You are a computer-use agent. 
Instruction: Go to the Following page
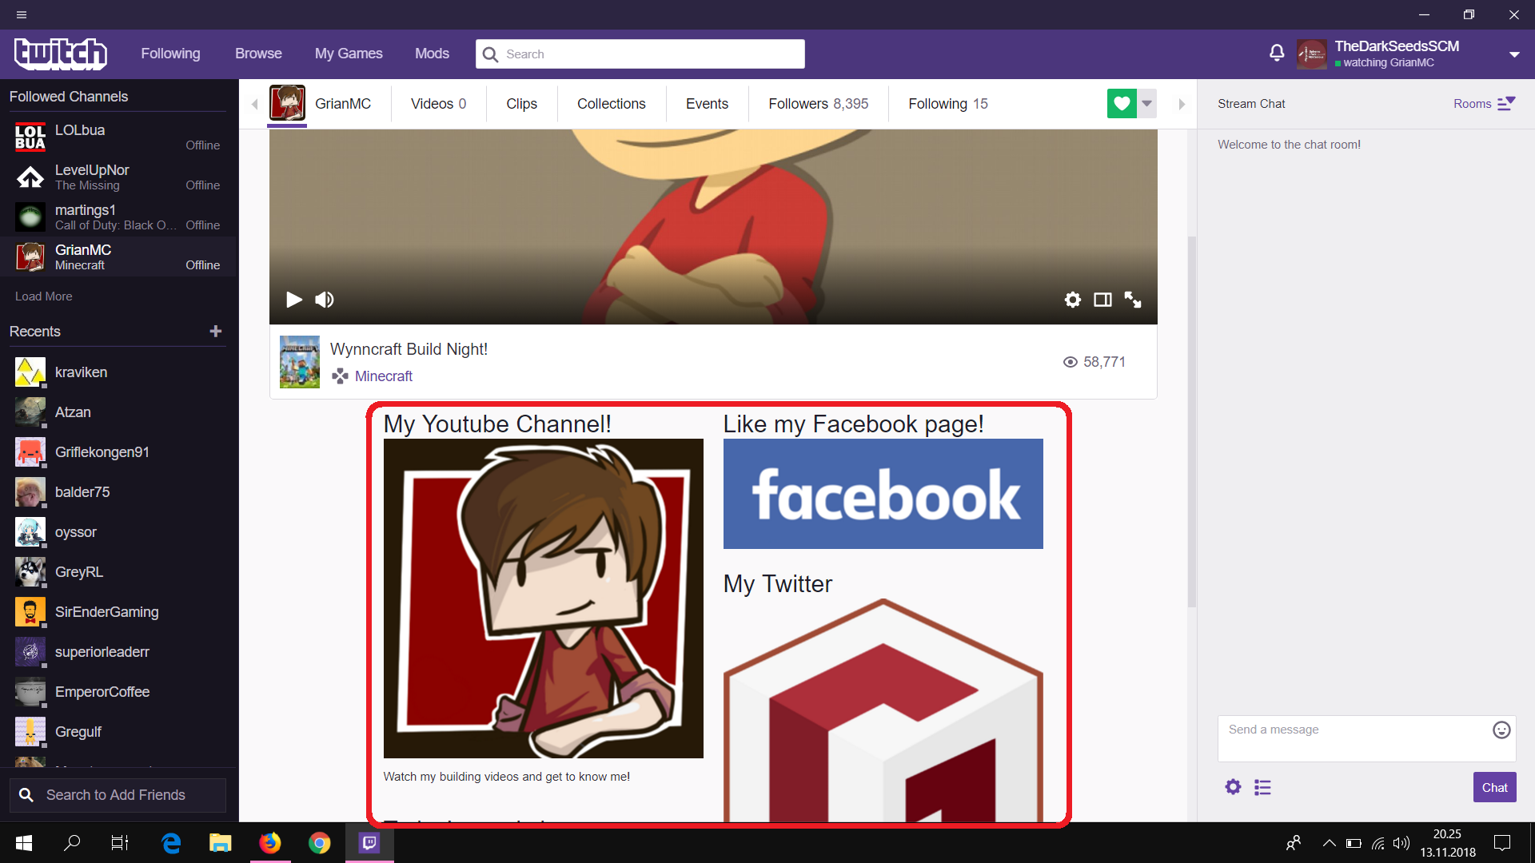point(170,54)
